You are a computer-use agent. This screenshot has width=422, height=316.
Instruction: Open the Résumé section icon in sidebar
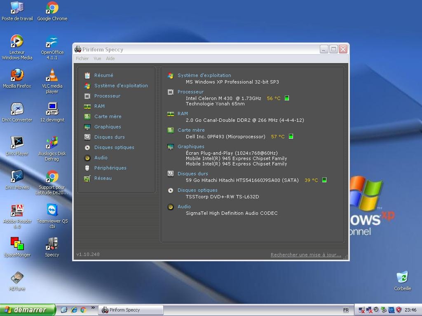[x=87, y=76]
